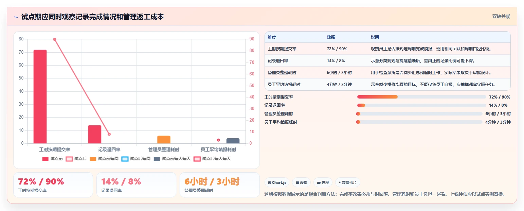The image size is (524, 211).
Task: Toggle the 试点前每人每天 gray legend entry
Action: tap(172, 159)
